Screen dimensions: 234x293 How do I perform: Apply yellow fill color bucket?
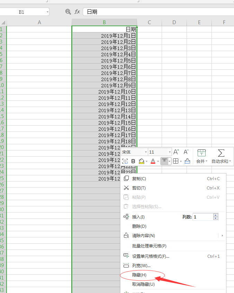(142, 161)
